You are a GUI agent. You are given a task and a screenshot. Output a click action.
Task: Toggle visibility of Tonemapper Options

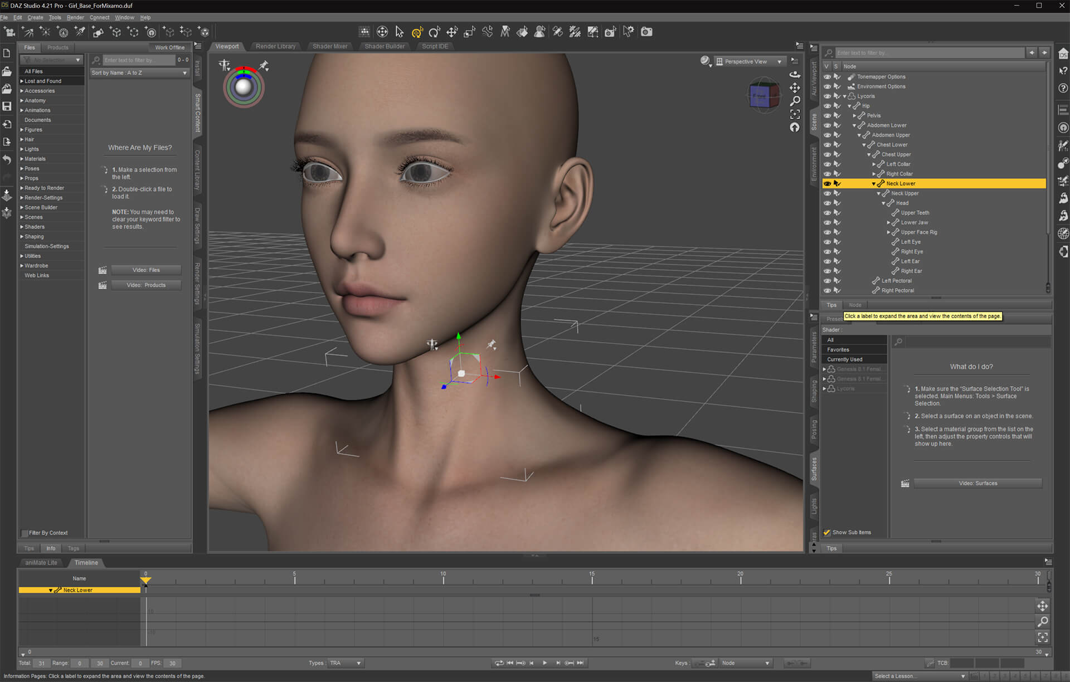coord(828,77)
